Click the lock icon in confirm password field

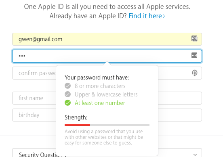click(195, 73)
